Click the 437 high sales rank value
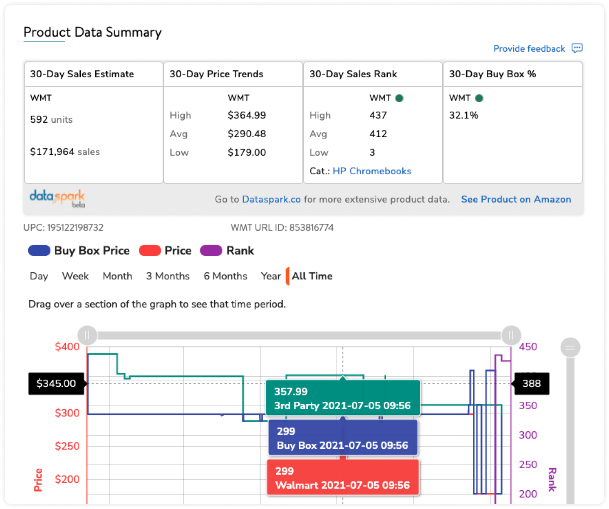The image size is (609, 509). [x=378, y=115]
